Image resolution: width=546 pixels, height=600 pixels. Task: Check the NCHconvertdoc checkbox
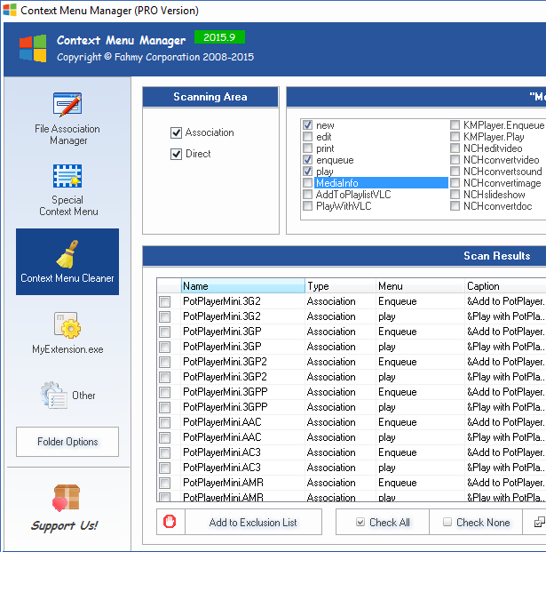[x=455, y=206]
